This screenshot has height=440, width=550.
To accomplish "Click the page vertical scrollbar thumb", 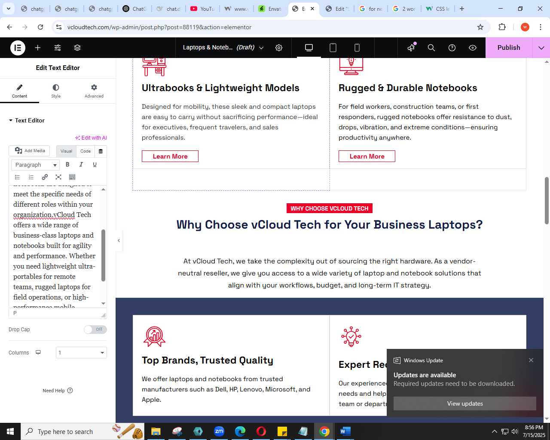I will [x=547, y=200].
